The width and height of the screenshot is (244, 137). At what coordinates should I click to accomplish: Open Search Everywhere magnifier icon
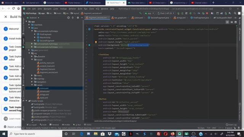(x=235, y=13)
